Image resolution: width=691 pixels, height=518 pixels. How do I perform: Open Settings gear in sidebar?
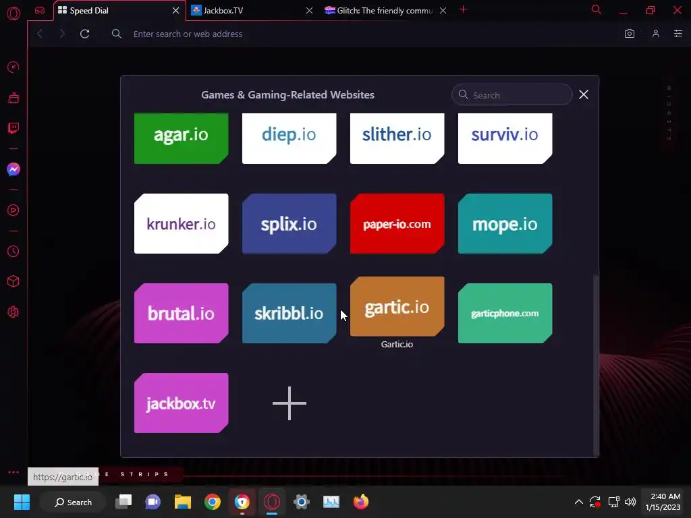click(13, 312)
